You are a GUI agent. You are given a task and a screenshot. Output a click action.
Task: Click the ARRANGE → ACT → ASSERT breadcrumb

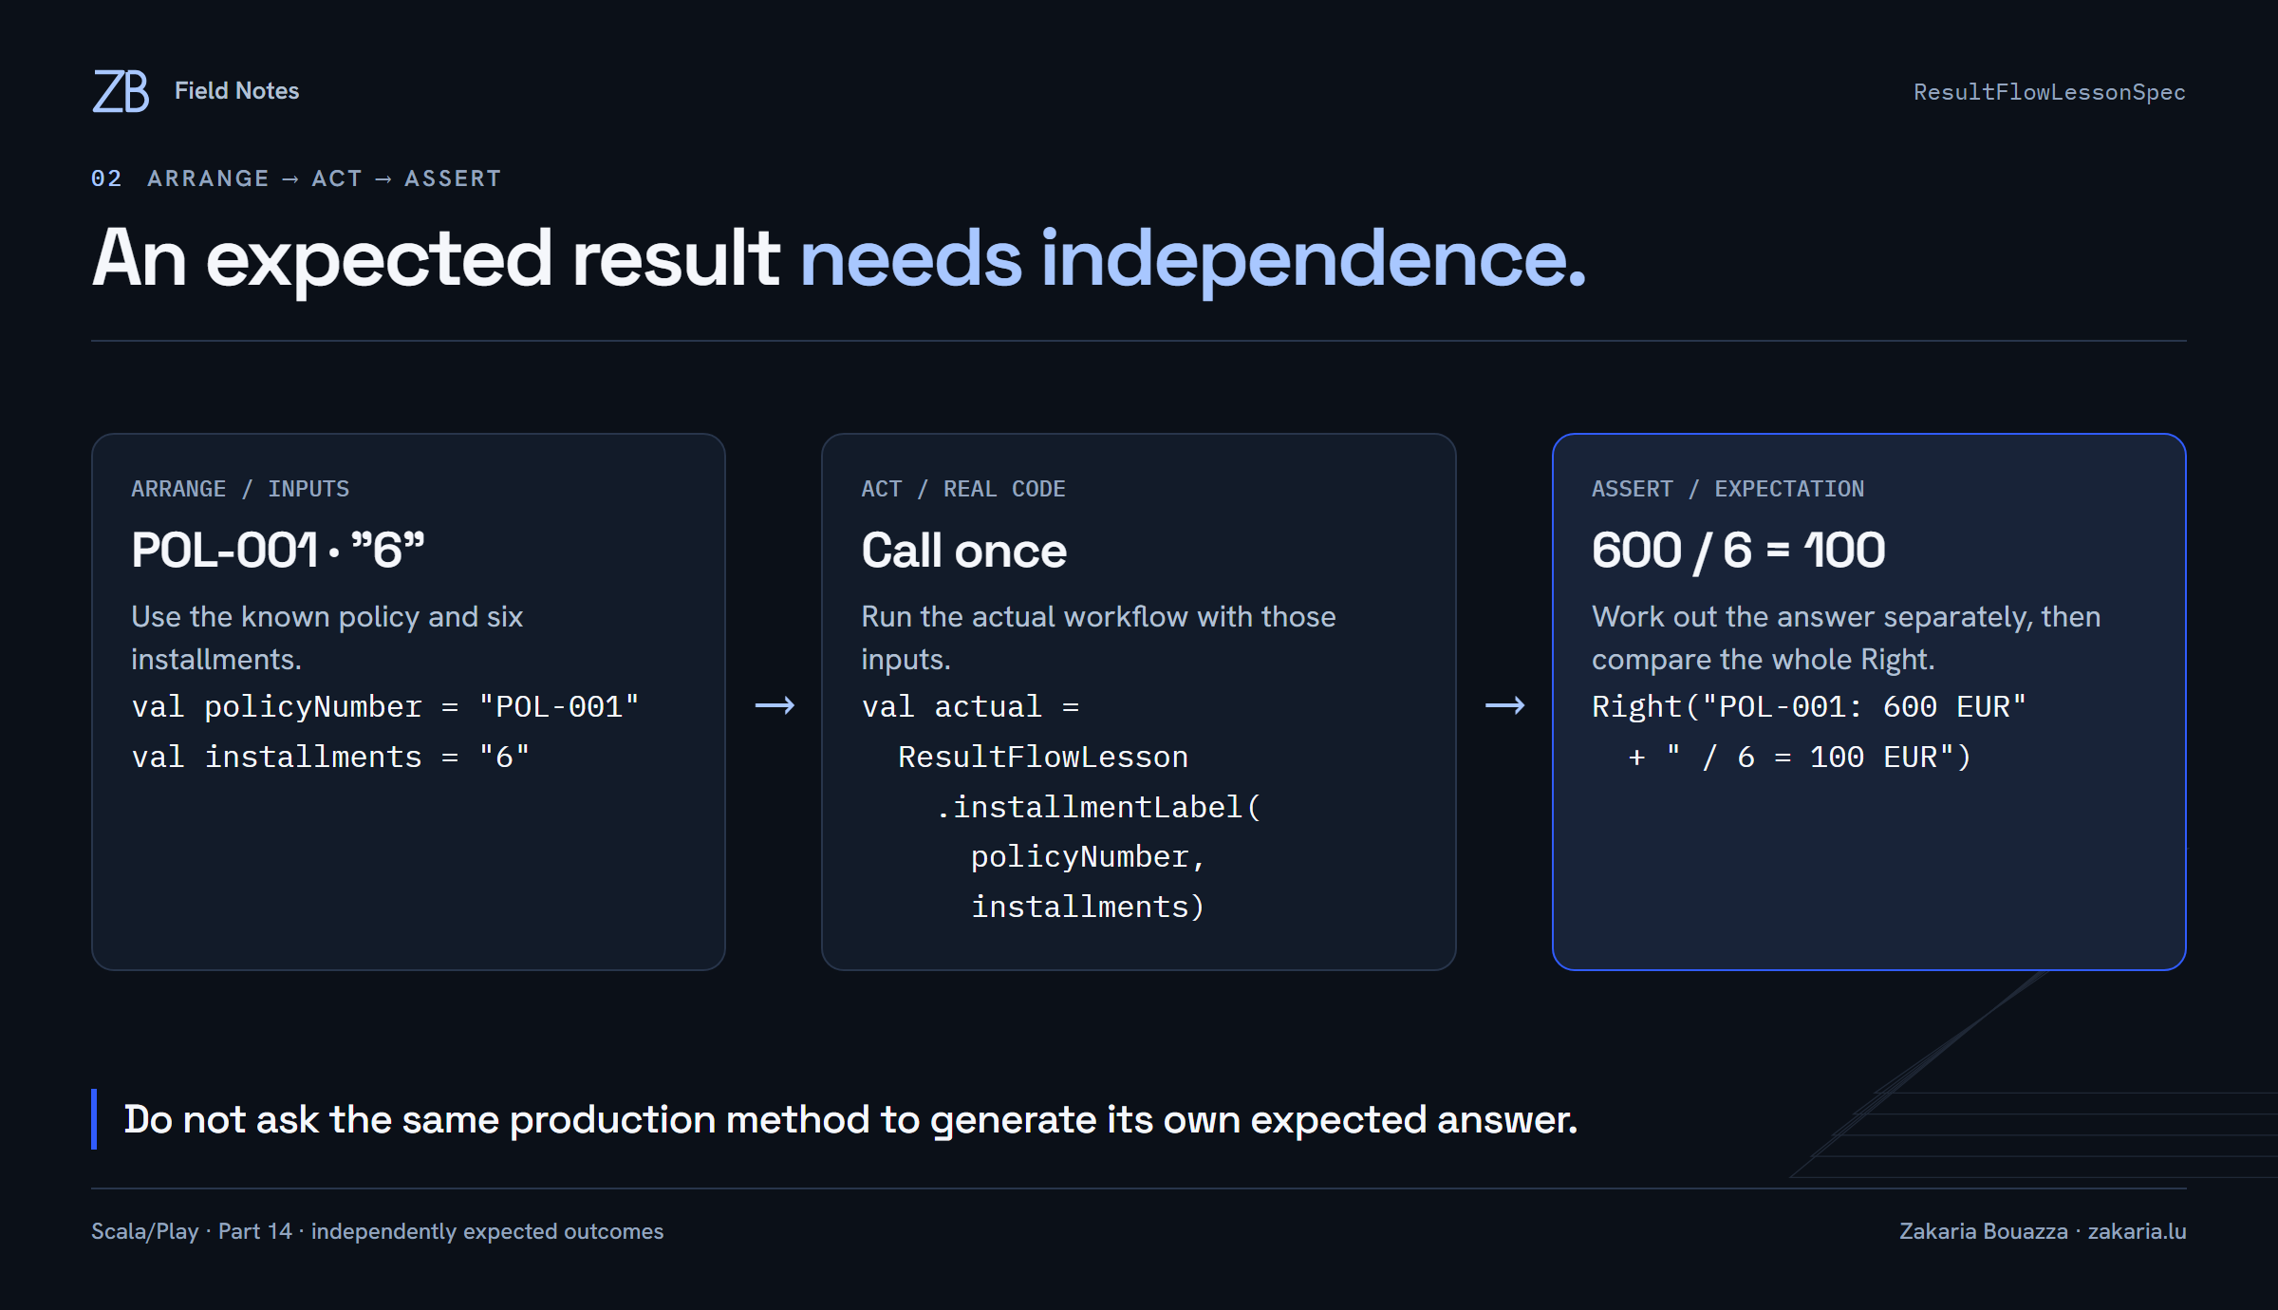325,178
